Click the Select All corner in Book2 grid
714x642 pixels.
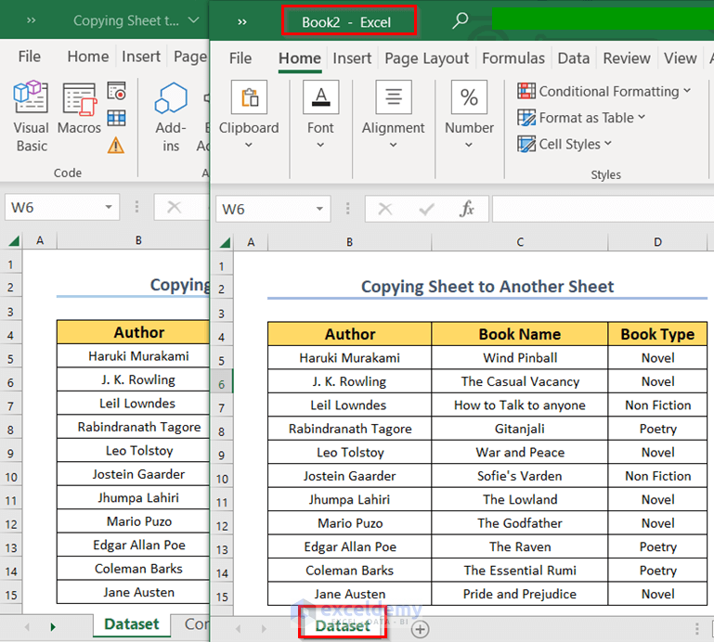click(x=224, y=242)
